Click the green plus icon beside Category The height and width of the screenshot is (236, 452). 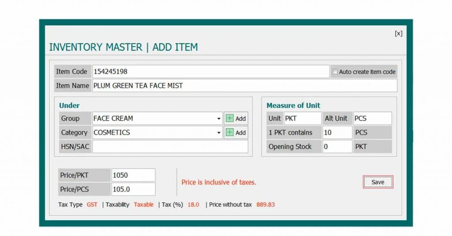click(230, 132)
